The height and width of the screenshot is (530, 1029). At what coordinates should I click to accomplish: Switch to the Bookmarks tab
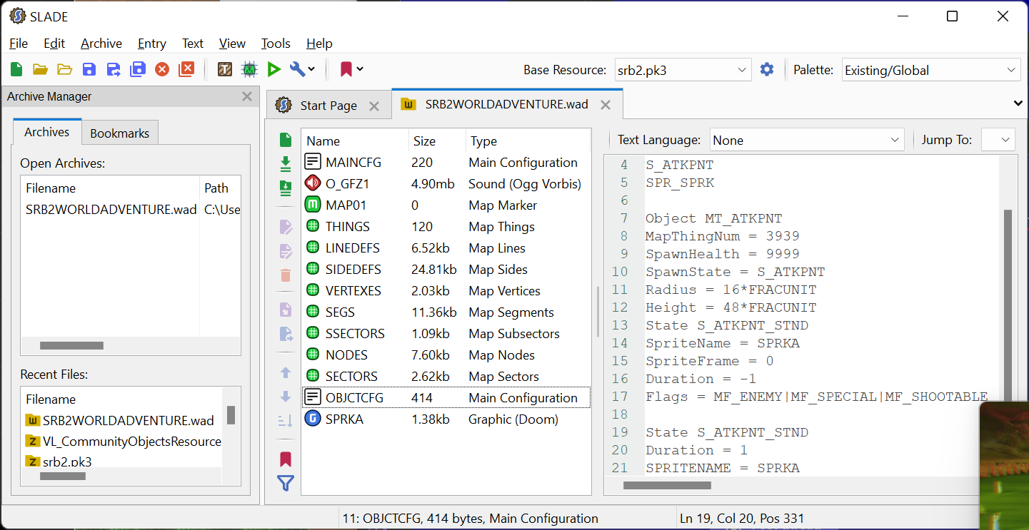coord(120,133)
